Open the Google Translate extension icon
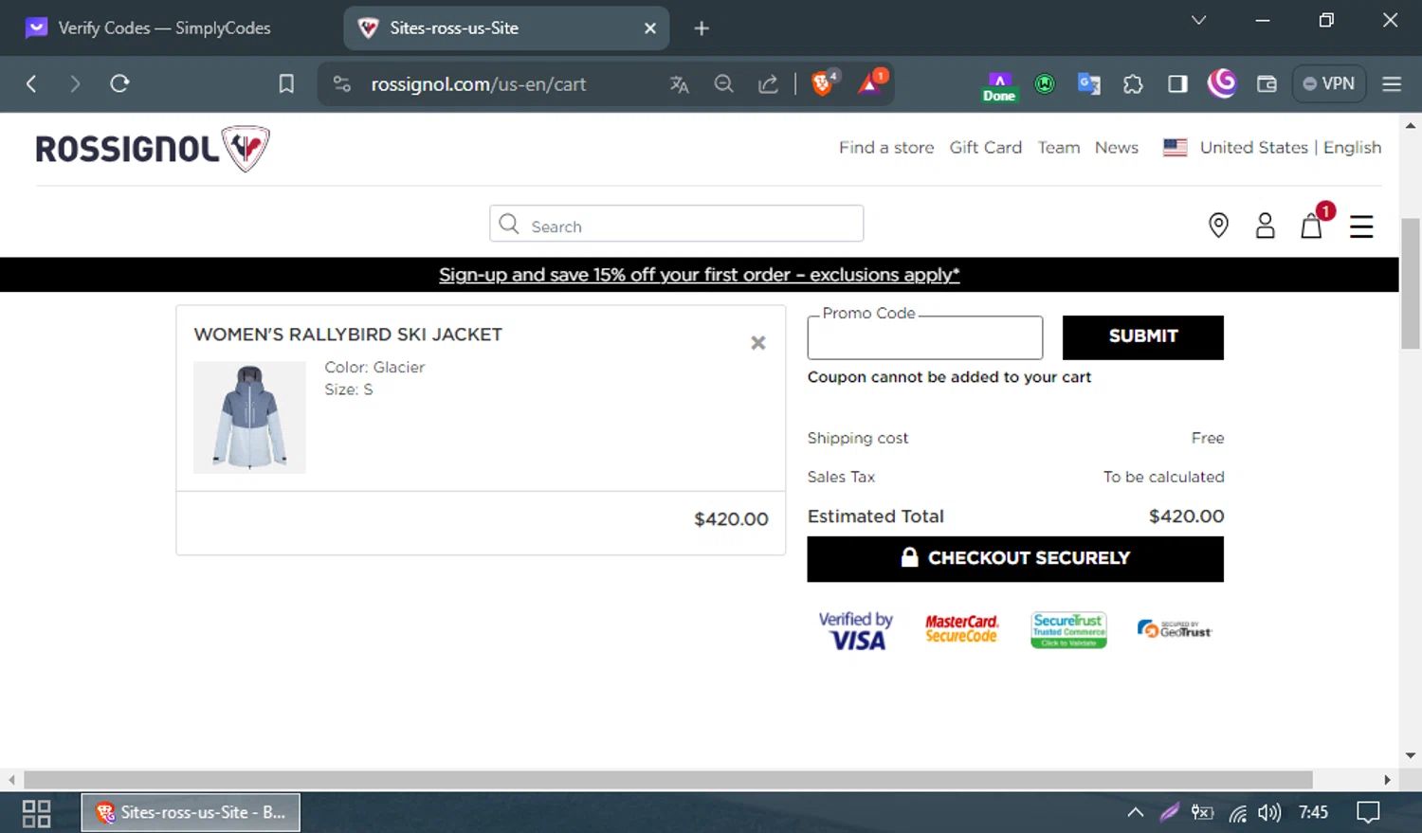Image resolution: width=1422 pixels, height=833 pixels. (1089, 84)
